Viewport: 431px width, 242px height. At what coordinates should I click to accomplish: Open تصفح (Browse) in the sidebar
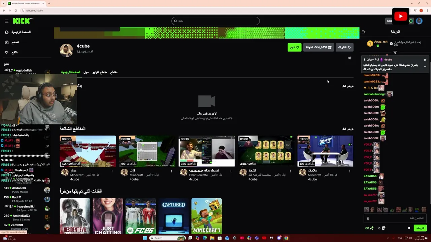click(12, 42)
